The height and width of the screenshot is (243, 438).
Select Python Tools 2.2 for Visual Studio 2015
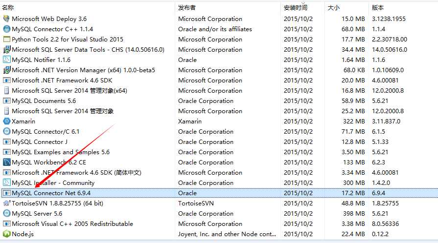(x=68, y=40)
